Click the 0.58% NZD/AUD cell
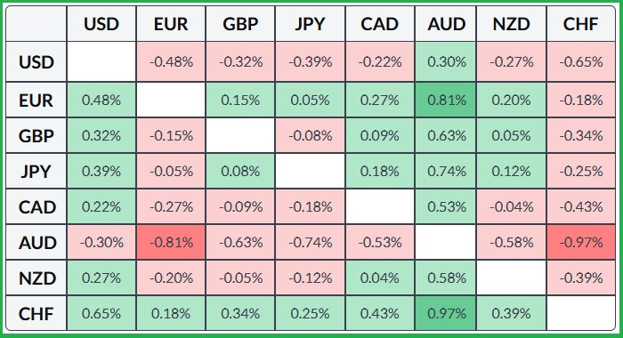 [445, 278]
